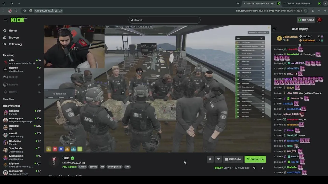This screenshot has width=328, height=184.
Task: Open the user profile avatar menu
Action: 319,20
